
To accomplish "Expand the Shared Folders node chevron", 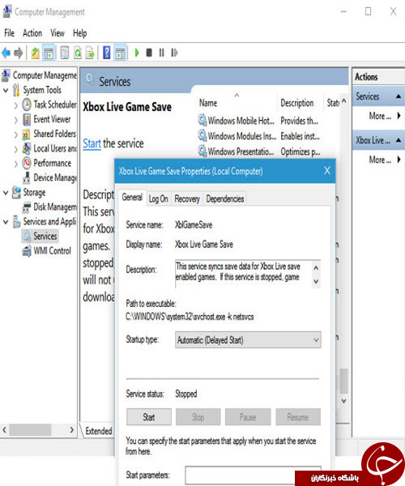I will pyautogui.click(x=16, y=134).
